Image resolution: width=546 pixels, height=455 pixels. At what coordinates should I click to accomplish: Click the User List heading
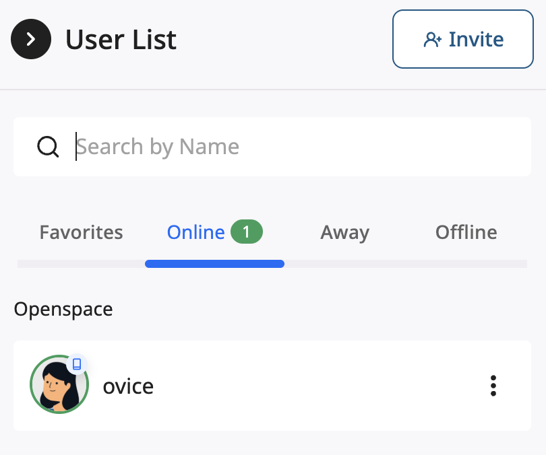pyautogui.click(x=121, y=39)
